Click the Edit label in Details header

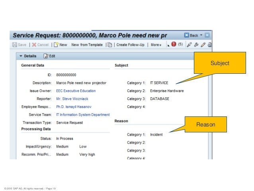(52, 56)
